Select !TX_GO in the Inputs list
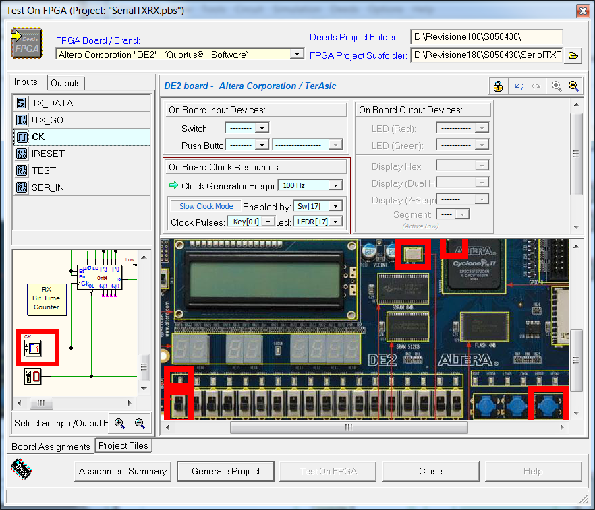 [82, 120]
